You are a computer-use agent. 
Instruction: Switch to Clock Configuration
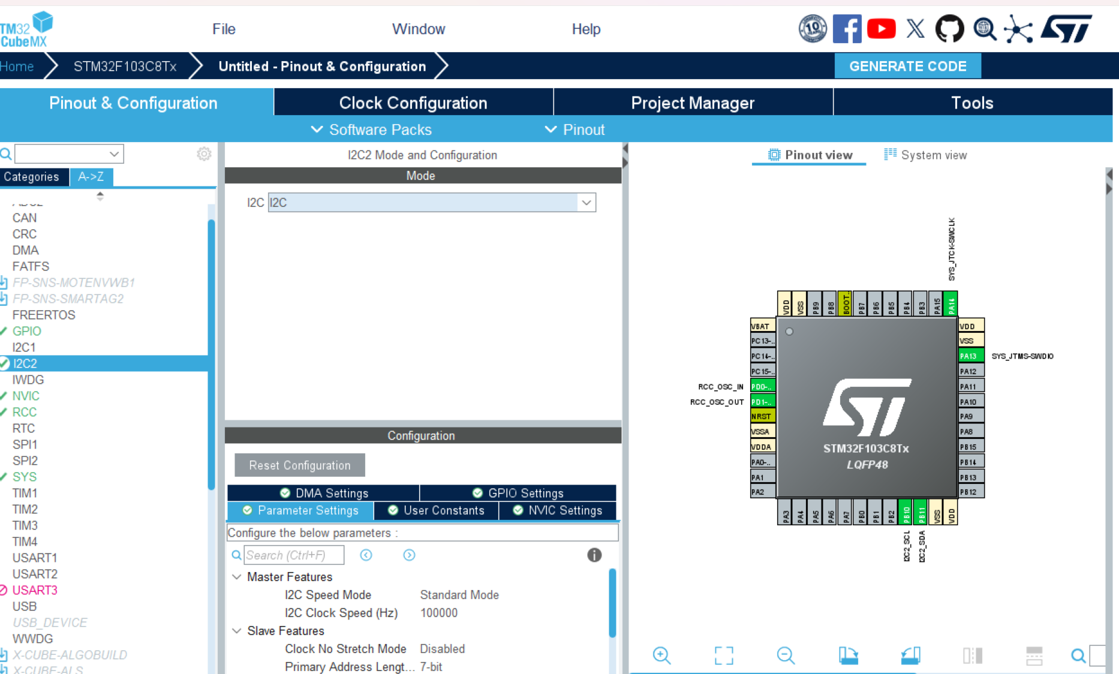[413, 103]
